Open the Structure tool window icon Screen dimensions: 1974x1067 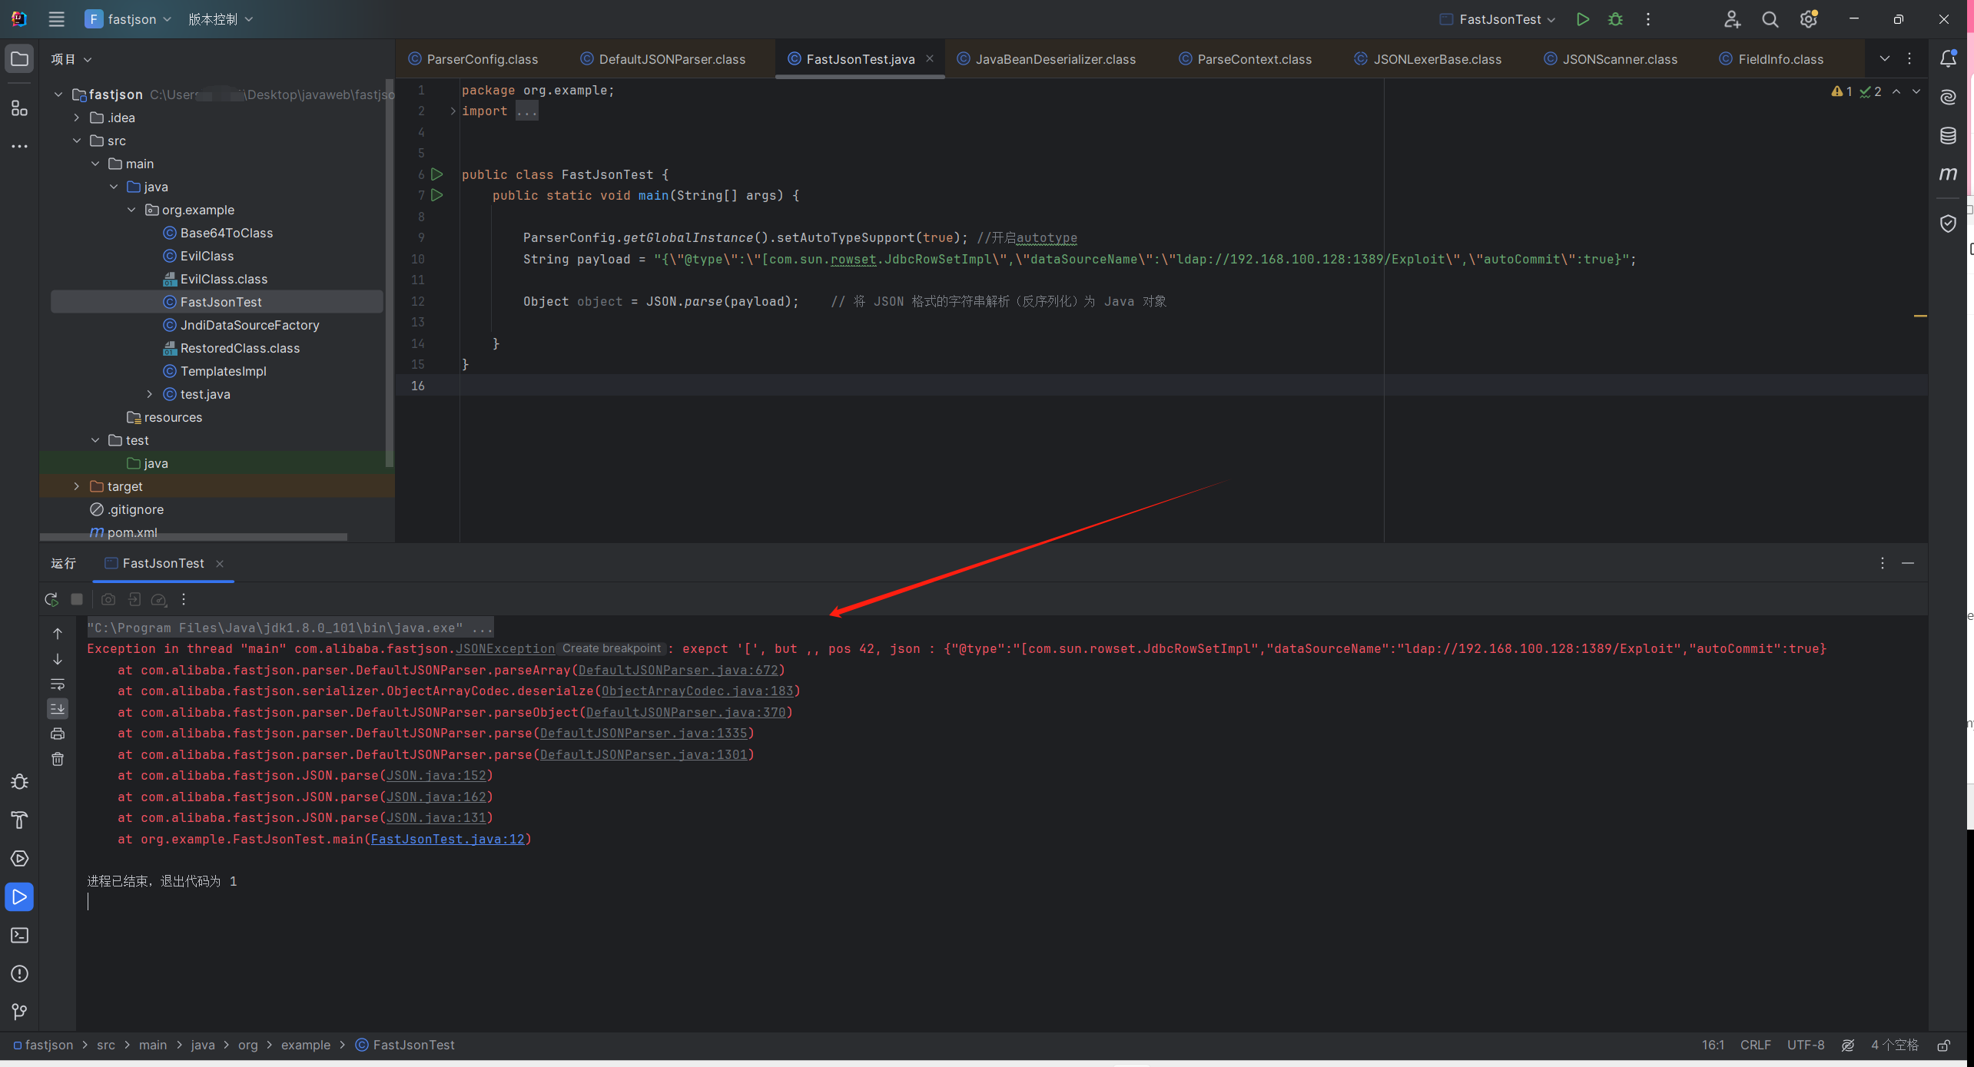coord(19,108)
